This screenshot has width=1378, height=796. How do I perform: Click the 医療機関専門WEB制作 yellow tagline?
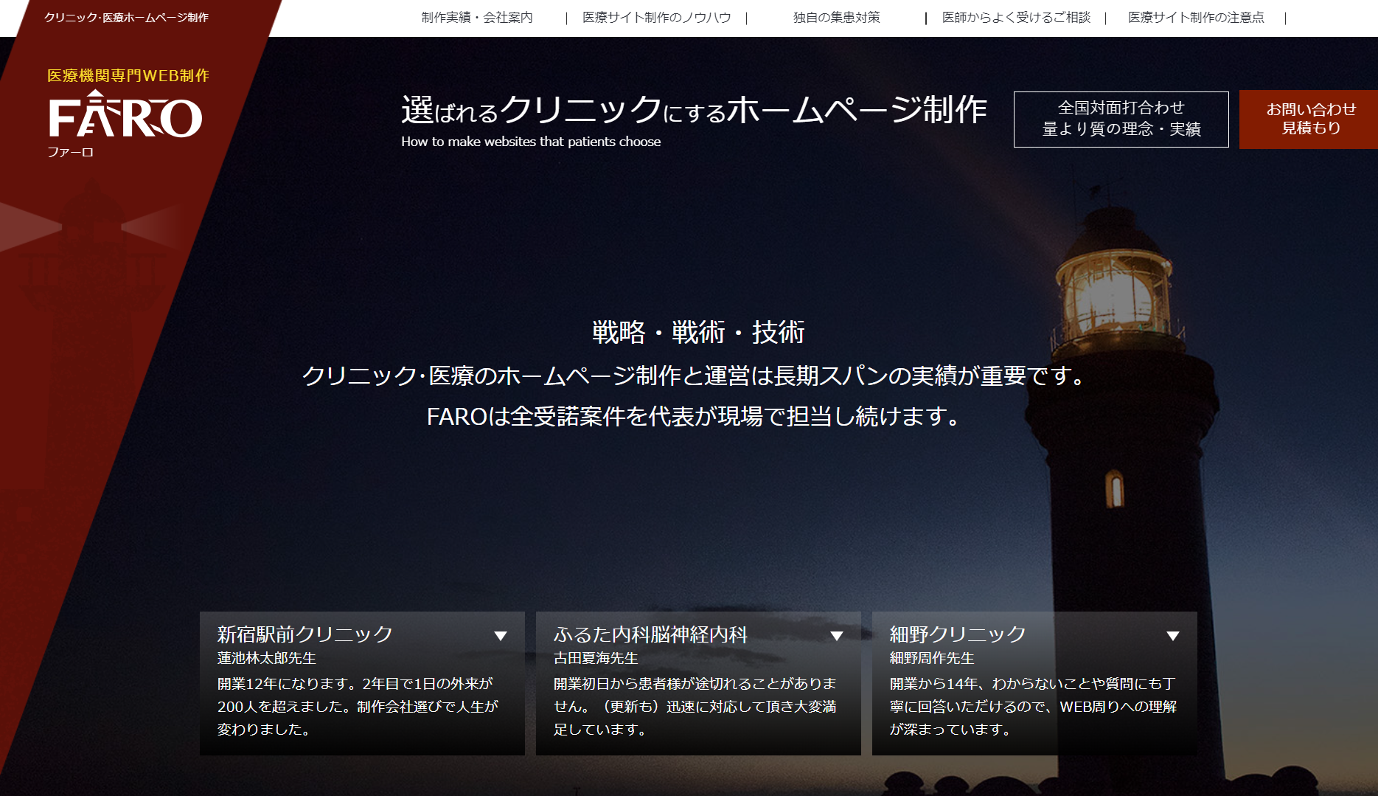[x=128, y=75]
